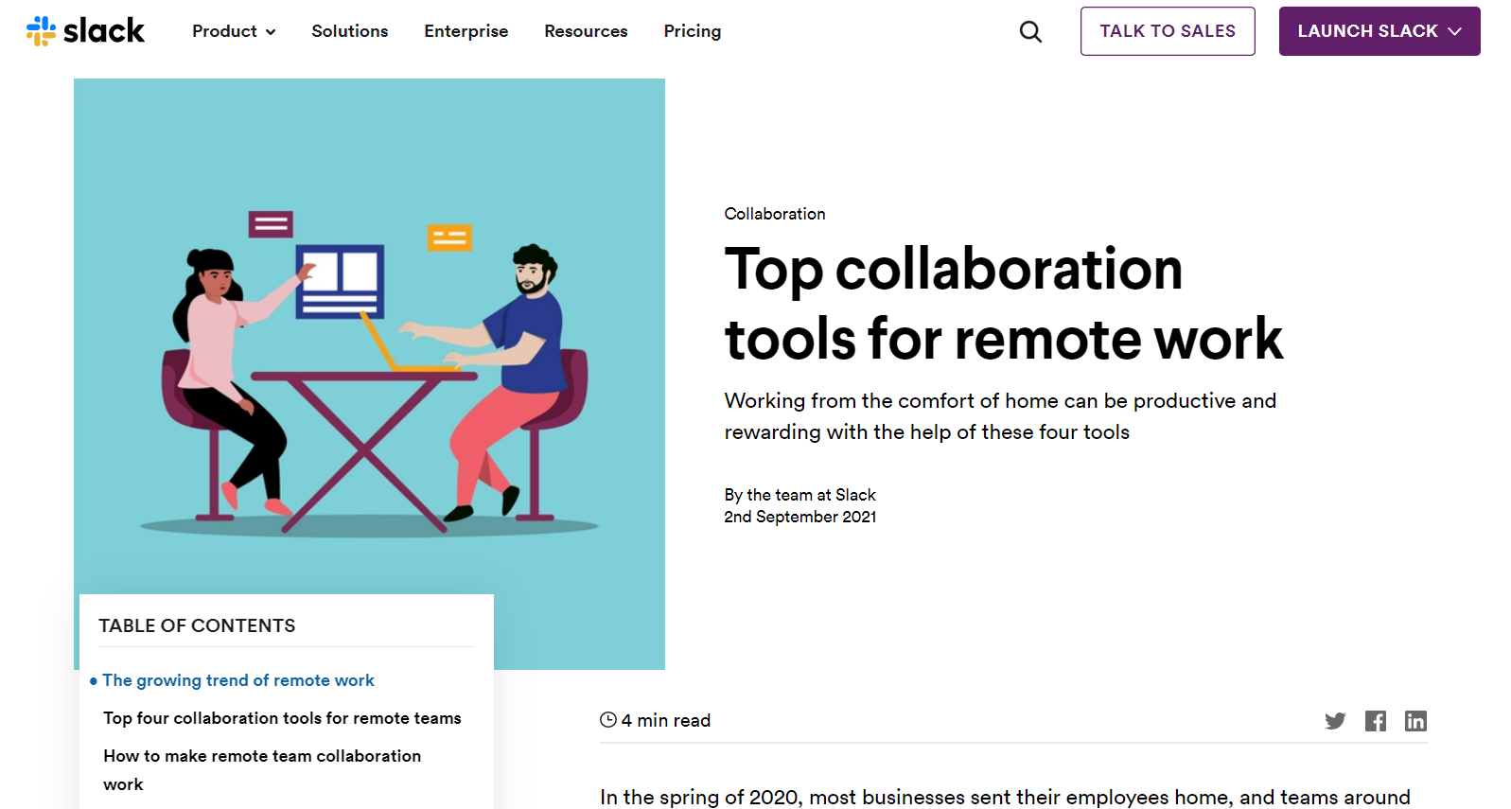
Task: Jump to 'How to make remote team collaboration work'
Action: pos(262,770)
